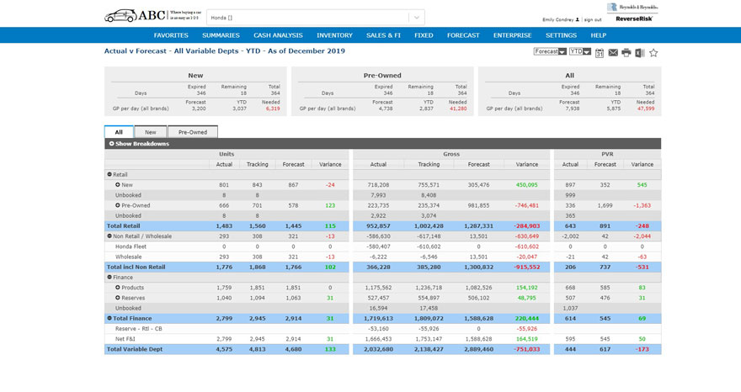Open the Forecast dropdown selector
This screenshot has height=392, width=741.
550,51
